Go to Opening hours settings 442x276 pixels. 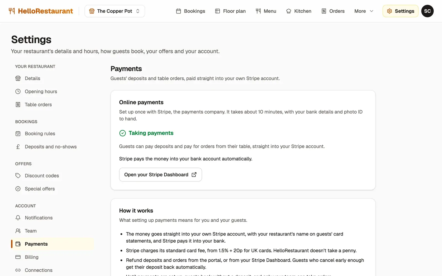(52, 91)
